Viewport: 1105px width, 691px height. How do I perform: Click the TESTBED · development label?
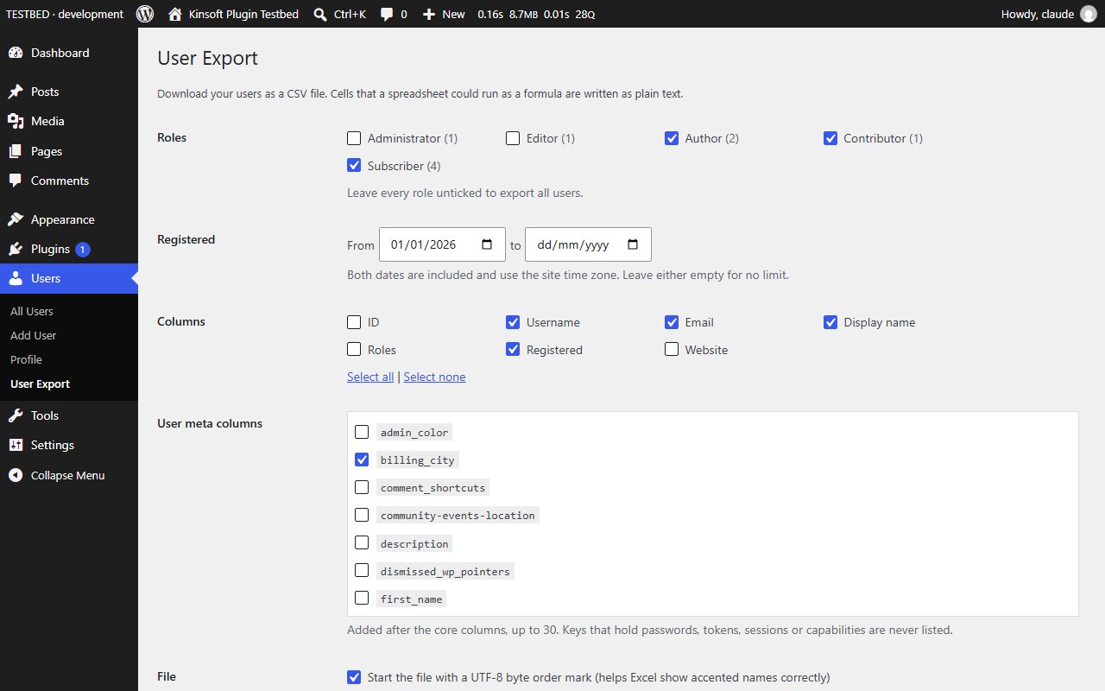(x=65, y=14)
